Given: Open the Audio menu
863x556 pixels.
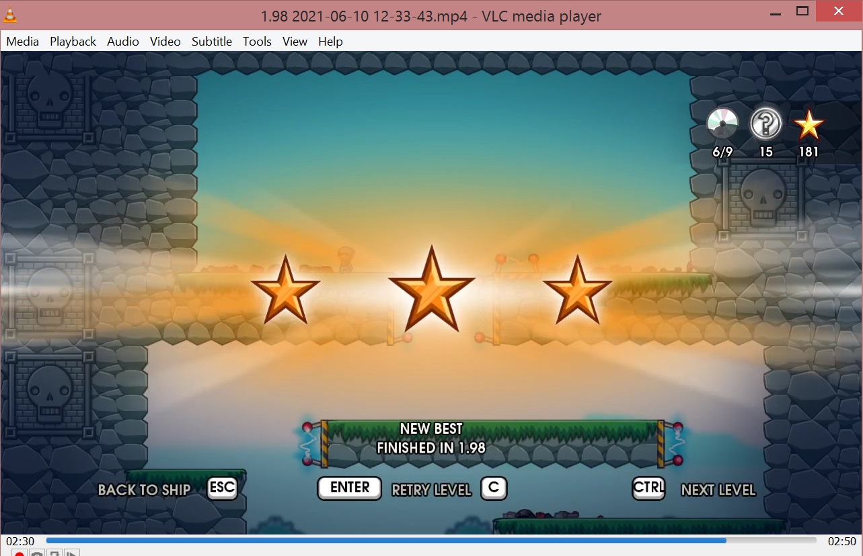Looking at the screenshot, I should click(123, 42).
